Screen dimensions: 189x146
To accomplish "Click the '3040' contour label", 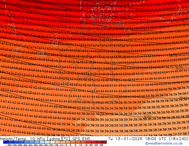I will [x=183, y=98].
